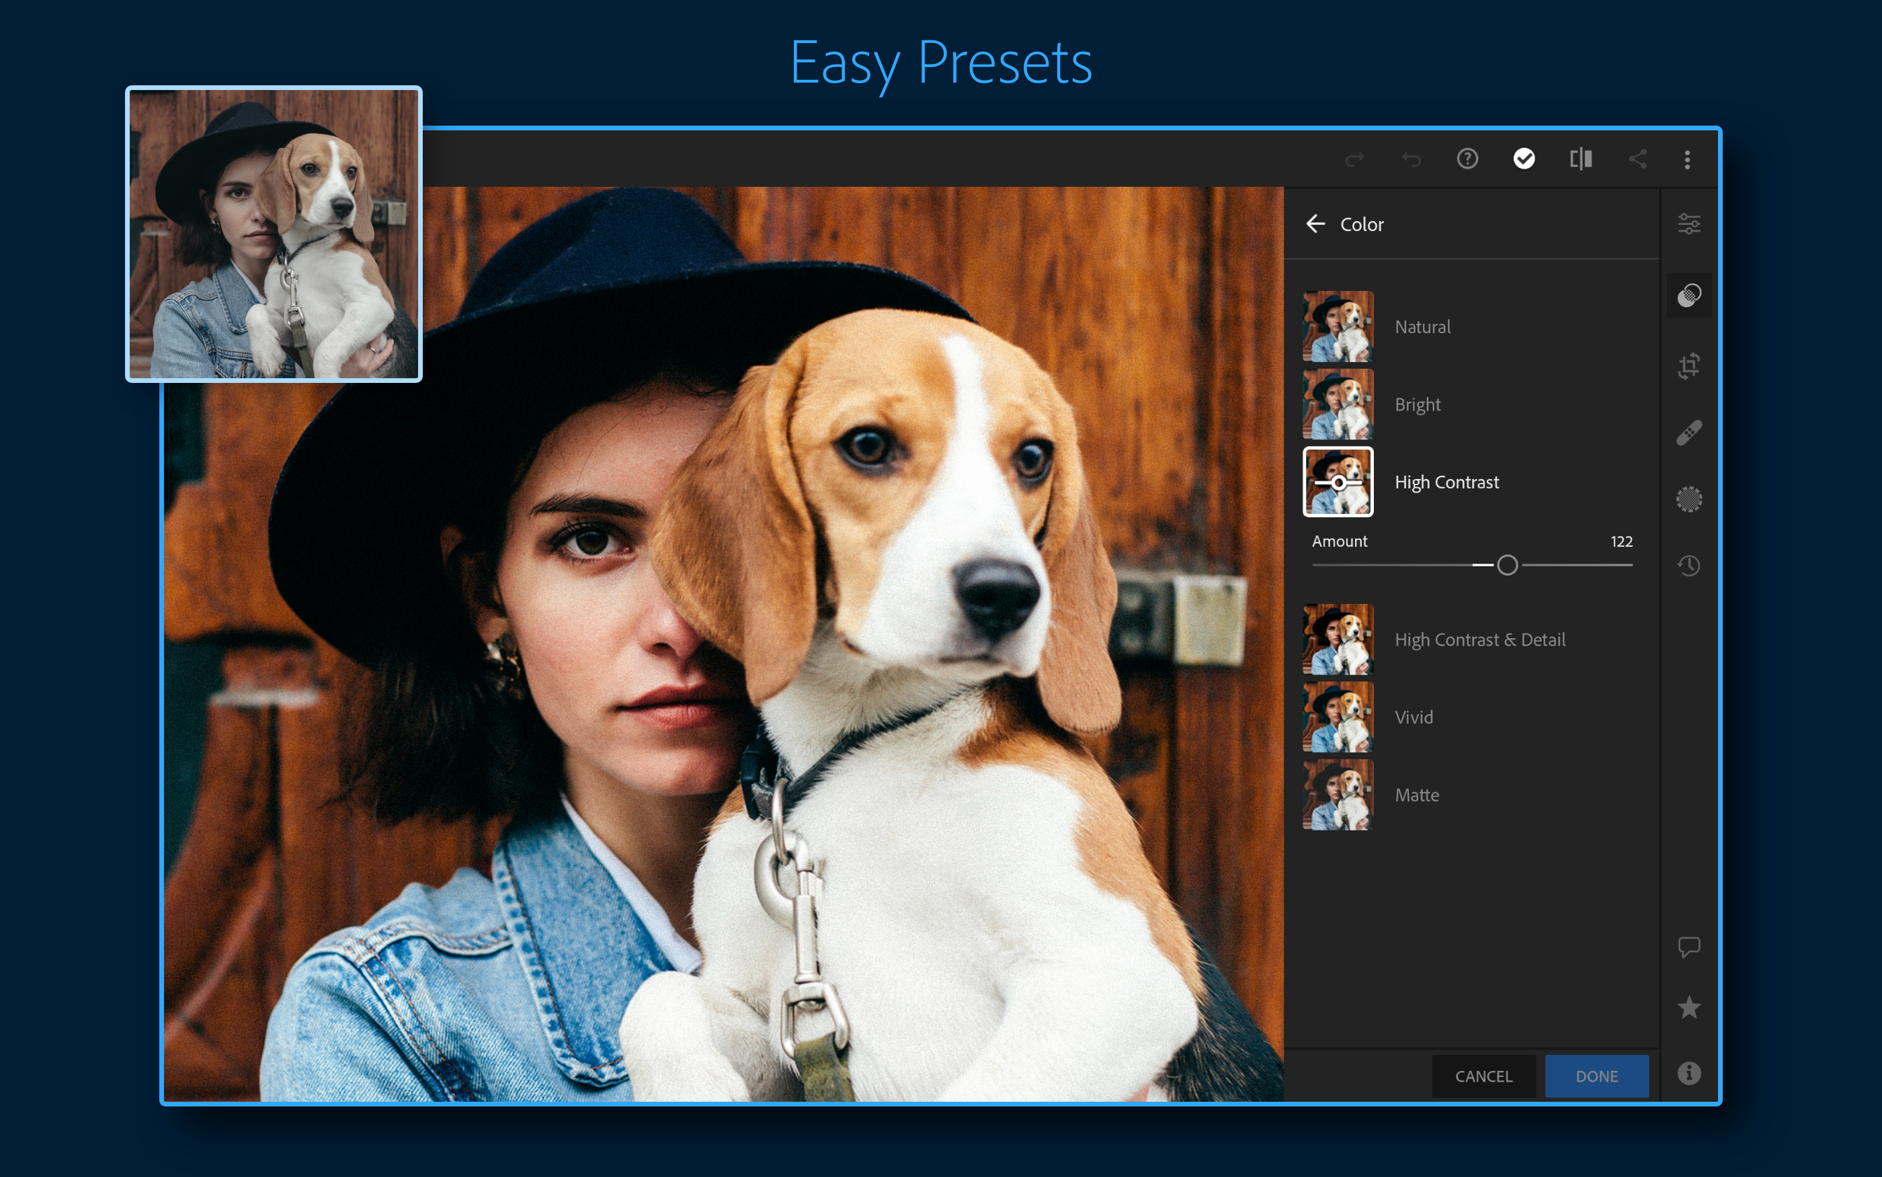
Task: Open the edit sliders panel icon
Action: [x=1689, y=224]
